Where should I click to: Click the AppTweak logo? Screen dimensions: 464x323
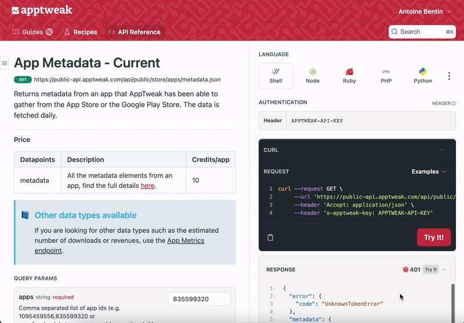pos(42,10)
